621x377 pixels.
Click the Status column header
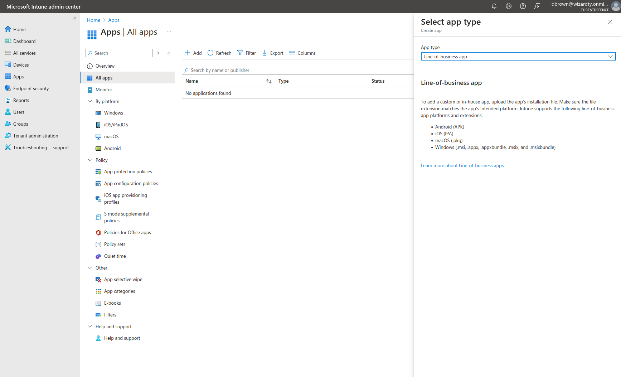click(378, 81)
